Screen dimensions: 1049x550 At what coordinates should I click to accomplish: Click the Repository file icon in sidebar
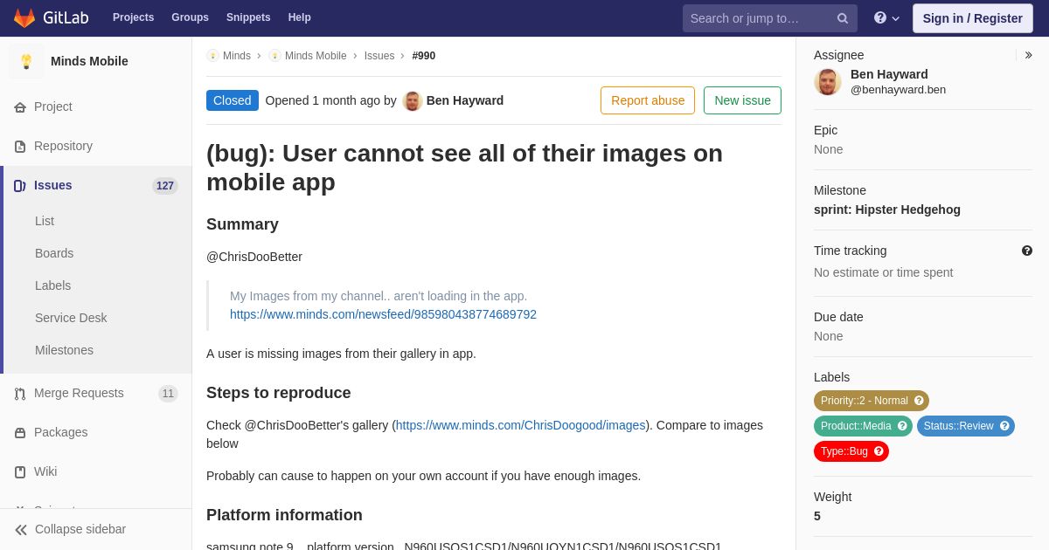coord(20,147)
